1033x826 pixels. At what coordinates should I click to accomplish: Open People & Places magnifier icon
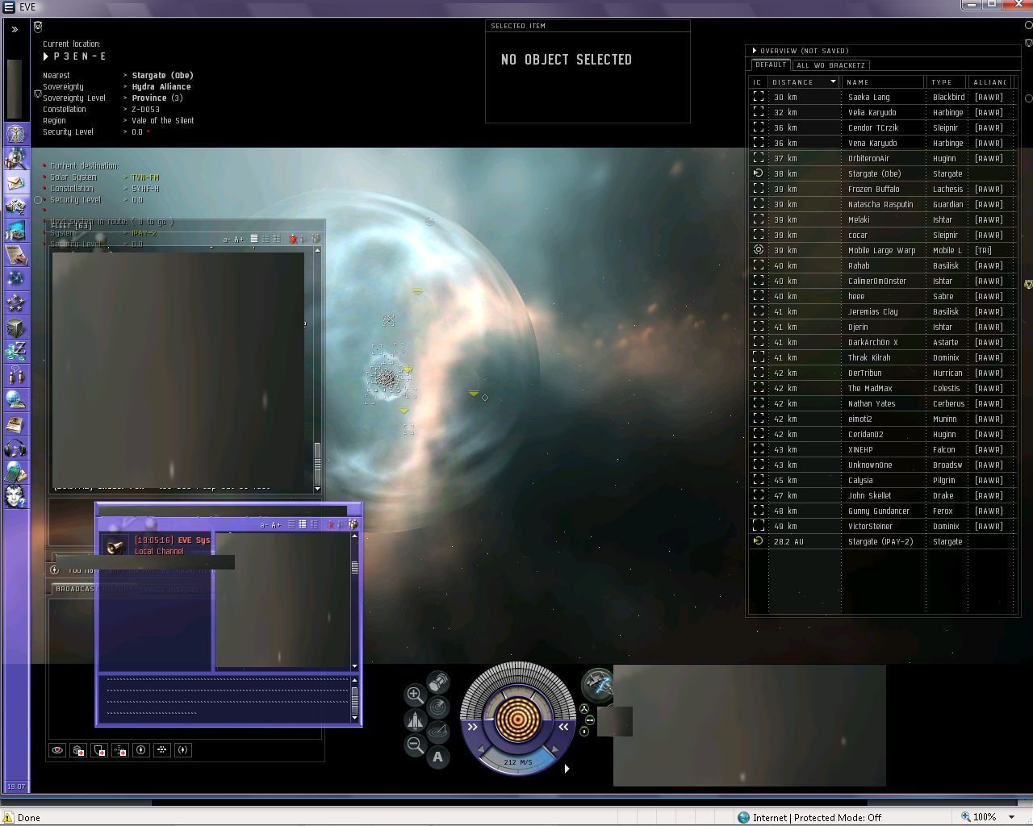tap(15, 158)
